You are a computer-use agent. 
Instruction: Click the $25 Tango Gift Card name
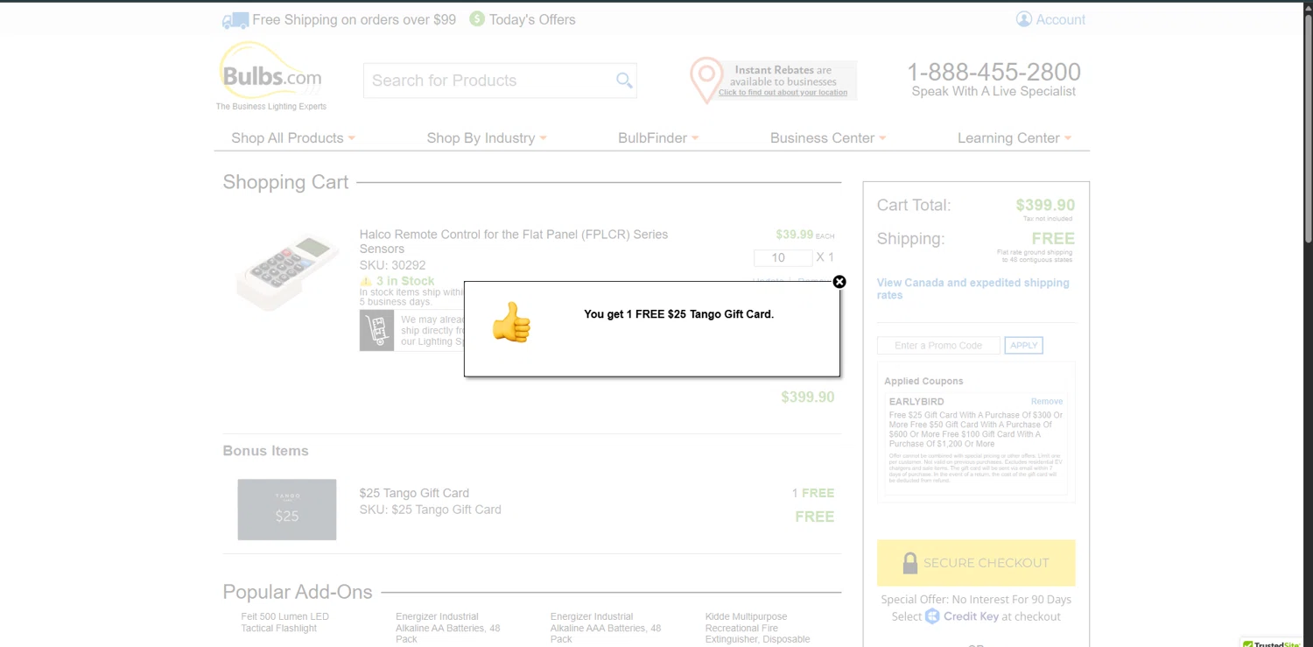[414, 493]
